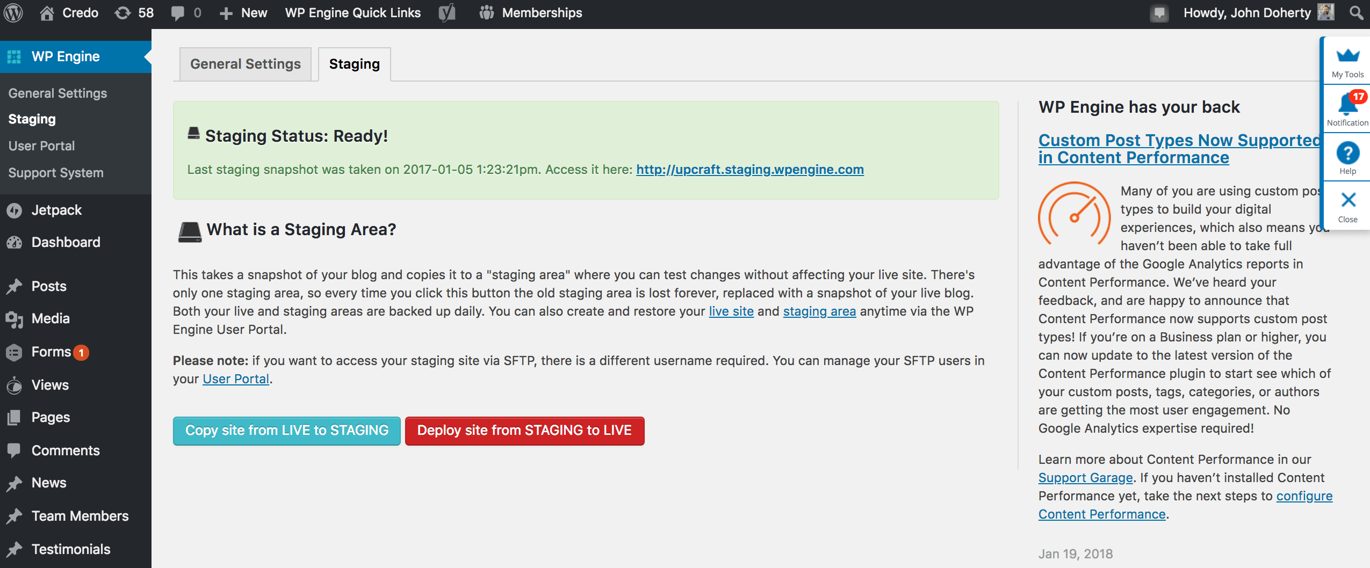
Task: Click the Media library icon
Action: tap(15, 319)
